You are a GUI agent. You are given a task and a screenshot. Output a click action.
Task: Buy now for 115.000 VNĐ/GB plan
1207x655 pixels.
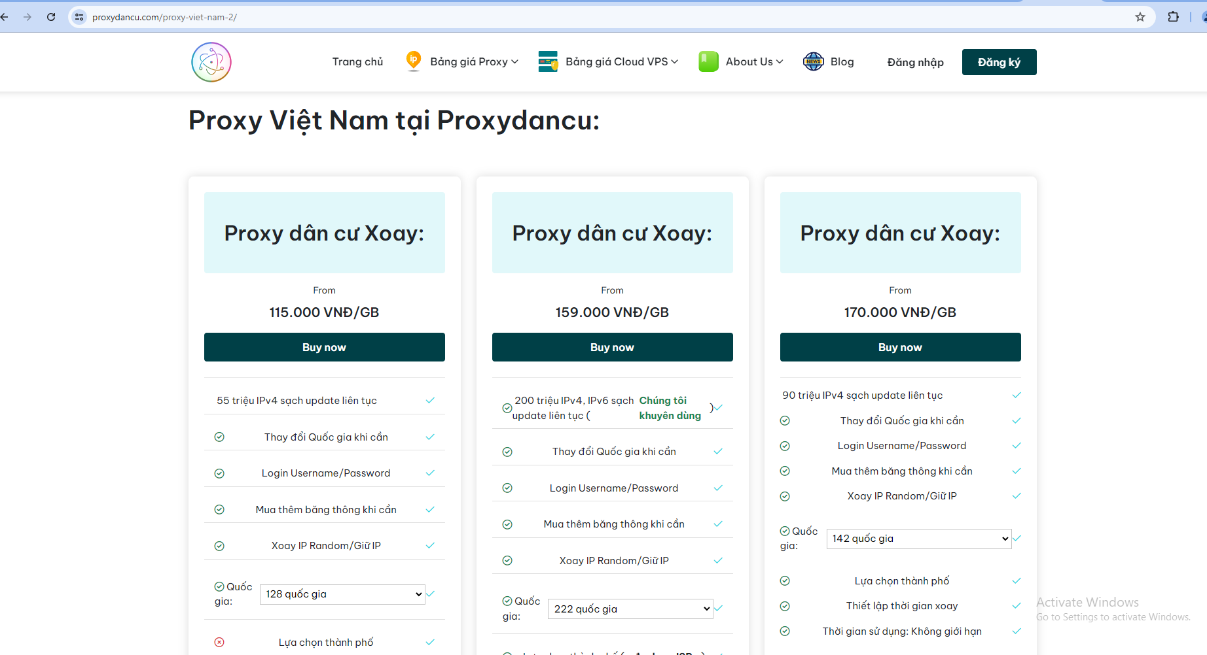point(325,347)
